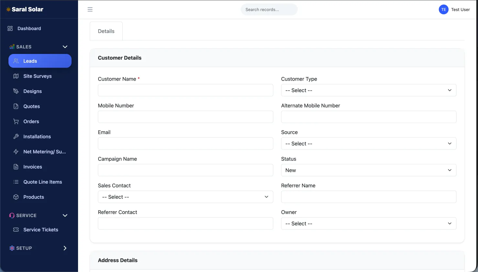Select the Leads icon in sidebar
This screenshot has height=272, width=478.
pos(16,61)
